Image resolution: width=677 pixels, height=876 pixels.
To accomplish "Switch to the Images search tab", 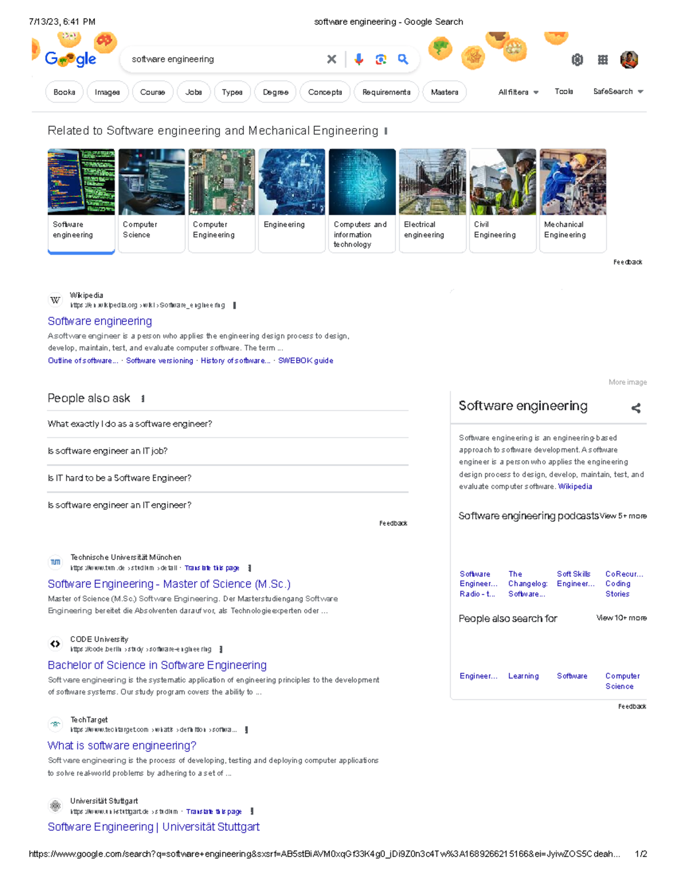I will 107,92.
